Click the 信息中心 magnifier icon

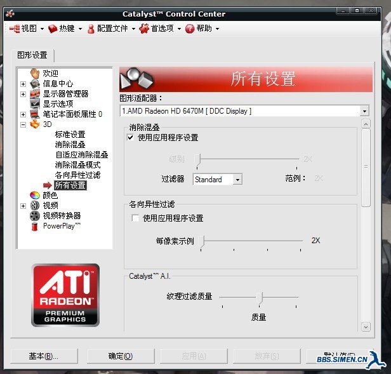(x=35, y=84)
